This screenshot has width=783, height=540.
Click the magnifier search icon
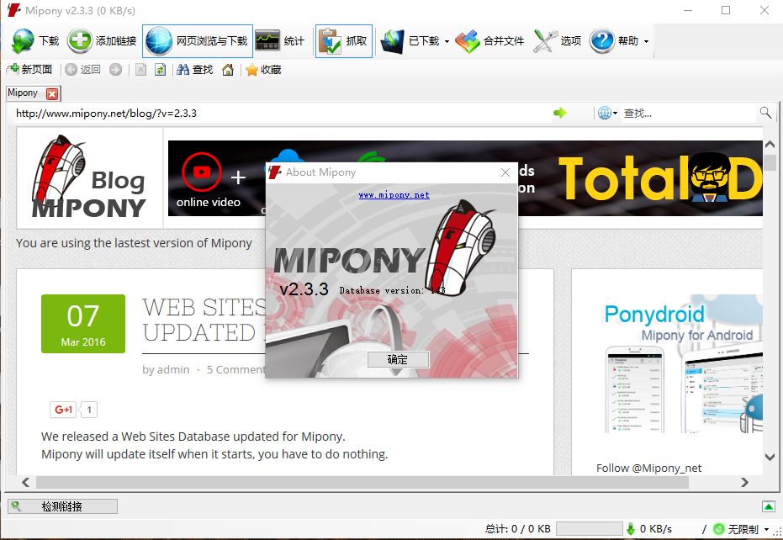[765, 113]
